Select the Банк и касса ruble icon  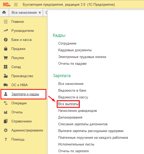(x=6, y=40)
